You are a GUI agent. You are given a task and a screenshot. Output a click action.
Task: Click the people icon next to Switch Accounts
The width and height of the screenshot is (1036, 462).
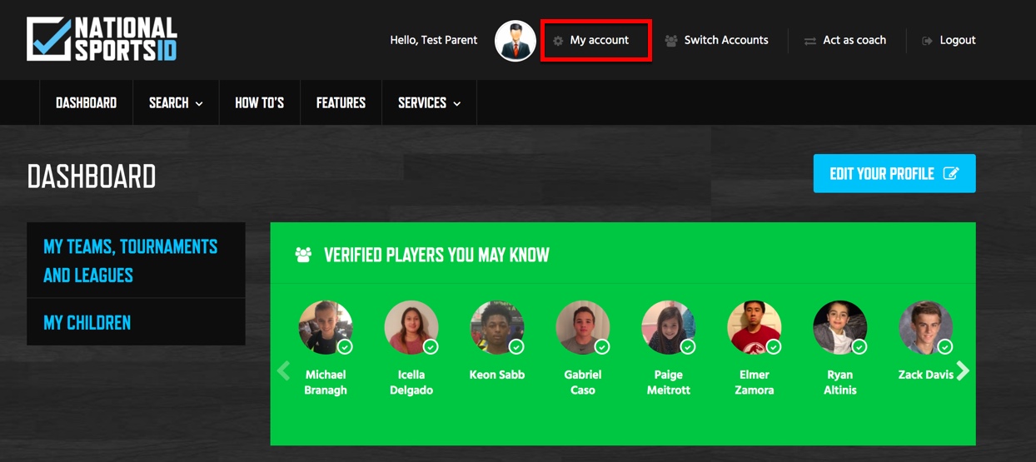pyautogui.click(x=671, y=41)
